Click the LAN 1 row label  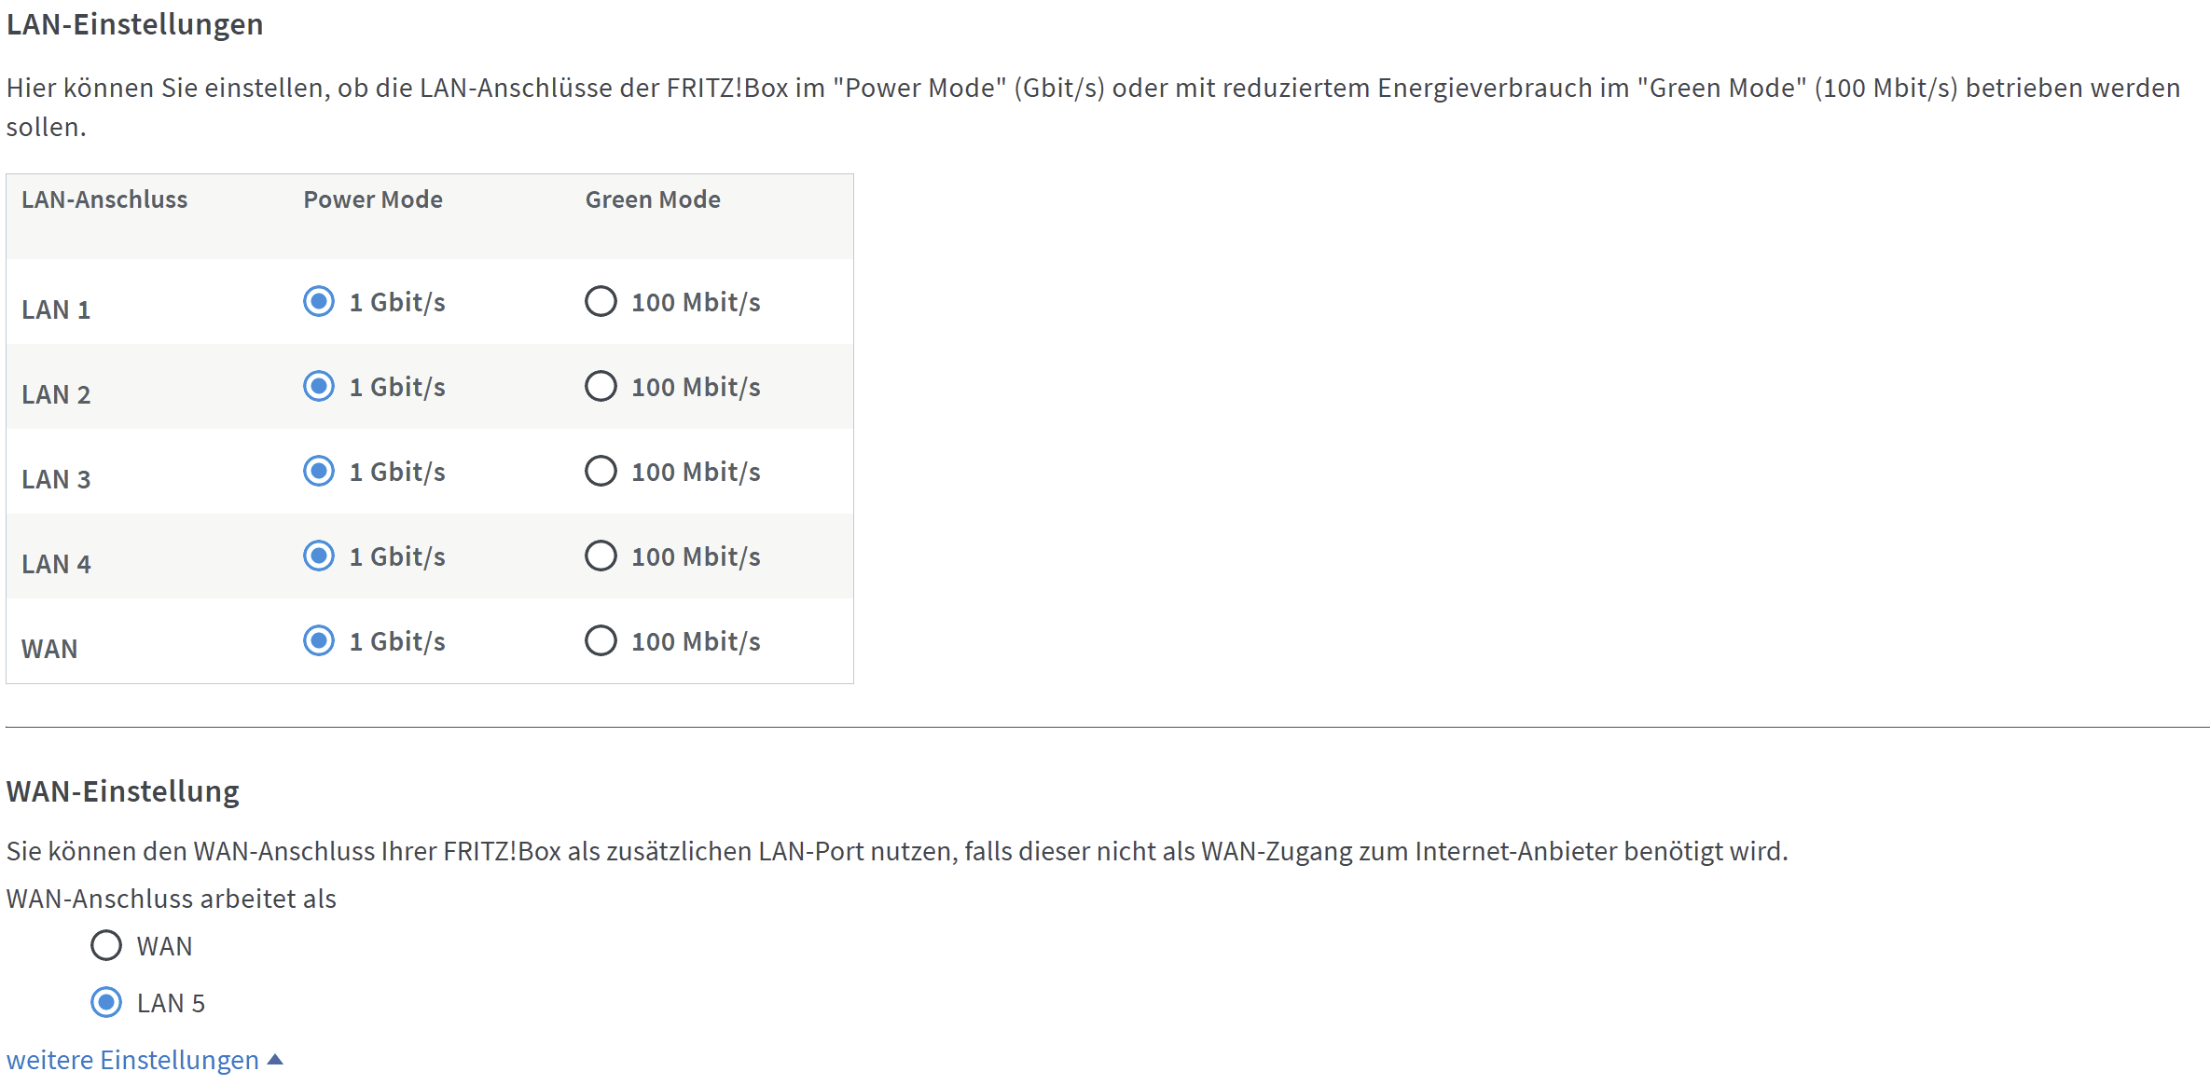pos(56,309)
